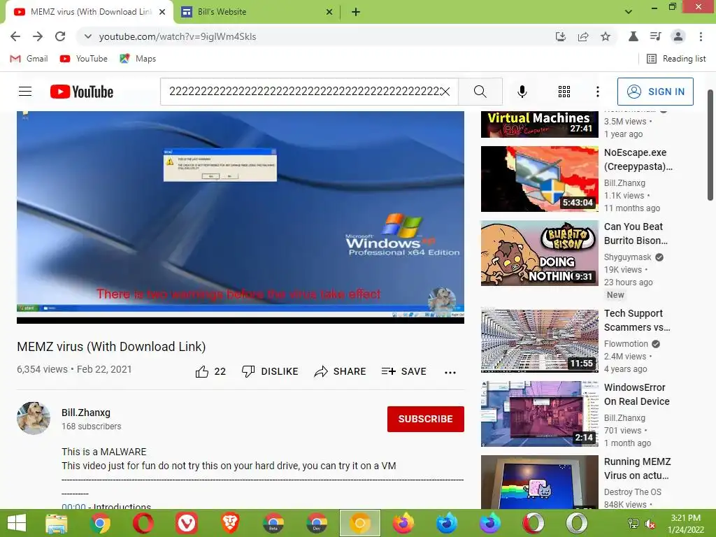Play the Virtual Machines 27:41 thumbnail
Screen dimensions: 716x537
click(x=539, y=124)
